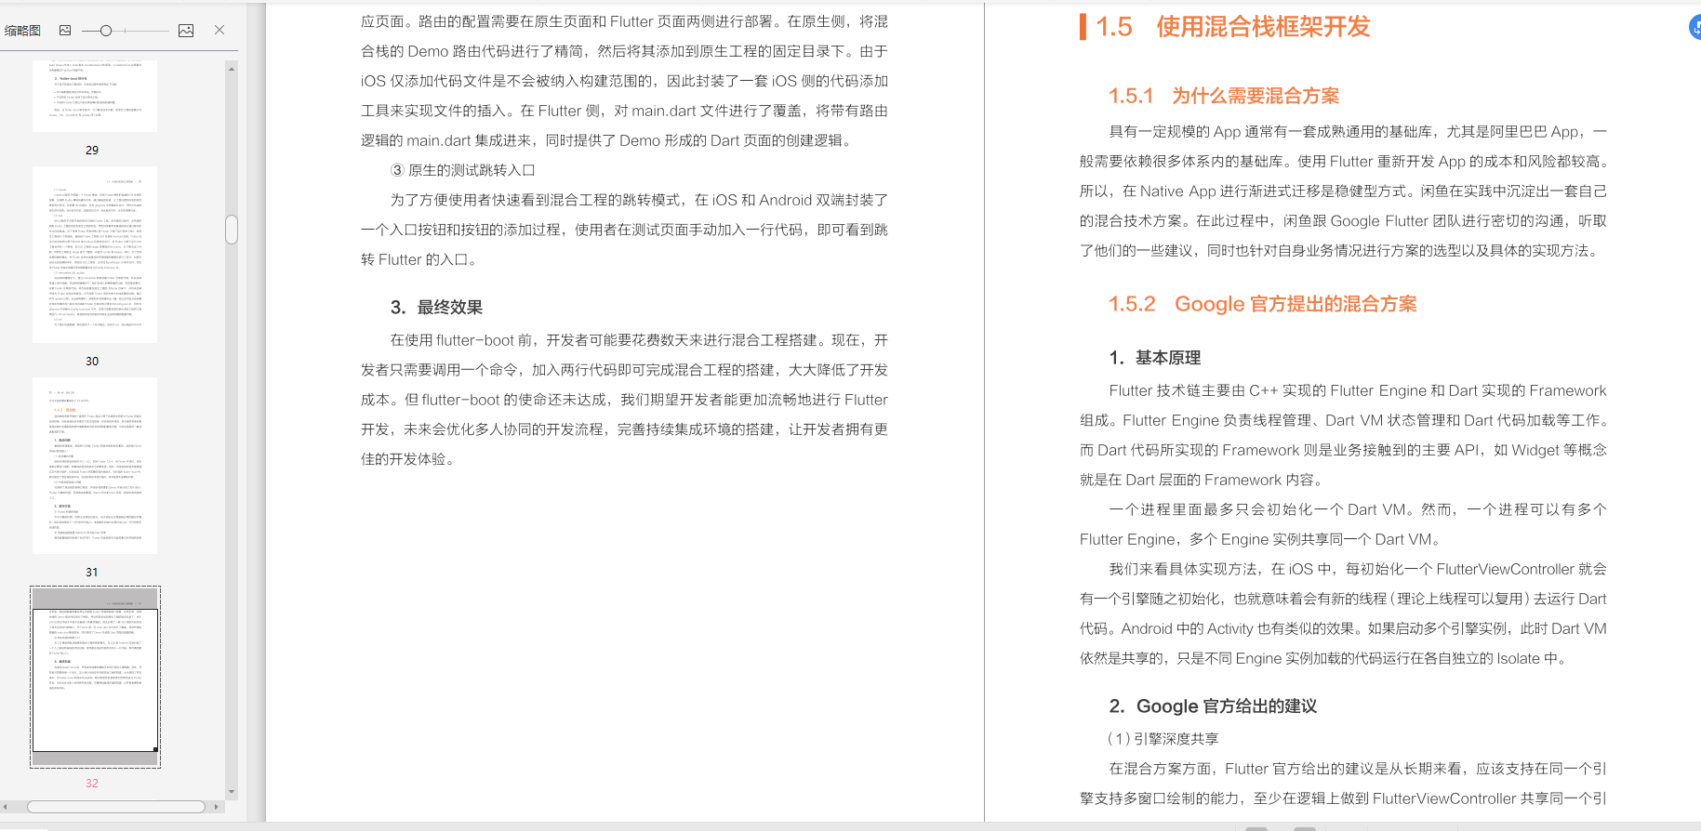Click the heading 1.5 使用混合栈框架开发
Image resolution: width=1701 pixels, height=831 pixels.
1233,27
